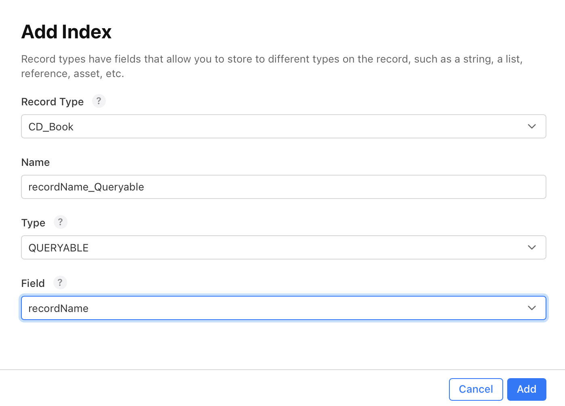Open the CD_Book record type dropdown

pos(283,126)
